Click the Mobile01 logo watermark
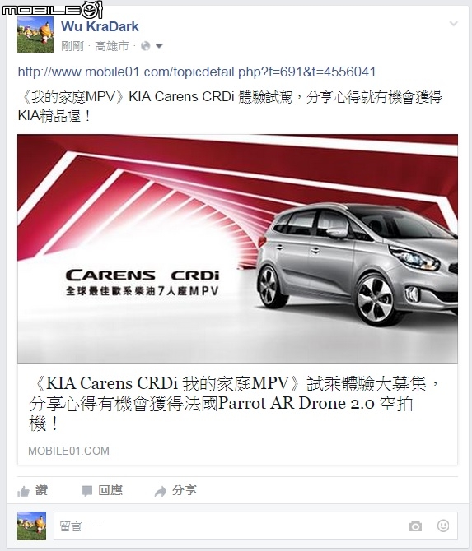 click(52, 9)
